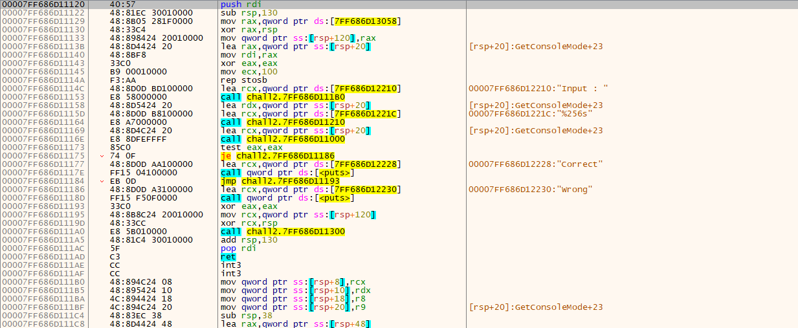
Task: Click 'mov qword ptr ss:[rsp+18],r8' instruction
Action: [x=293, y=299]
